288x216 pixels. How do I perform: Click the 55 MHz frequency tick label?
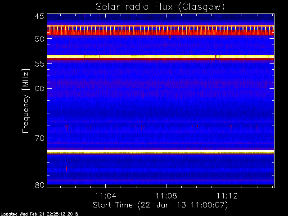click(40, 64)
